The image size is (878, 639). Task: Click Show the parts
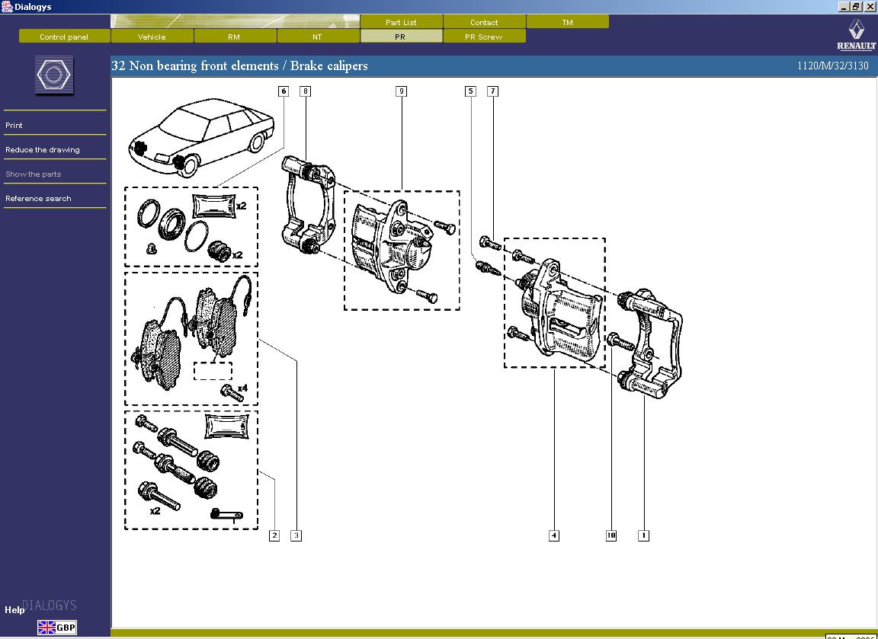(x=33, y=174)
